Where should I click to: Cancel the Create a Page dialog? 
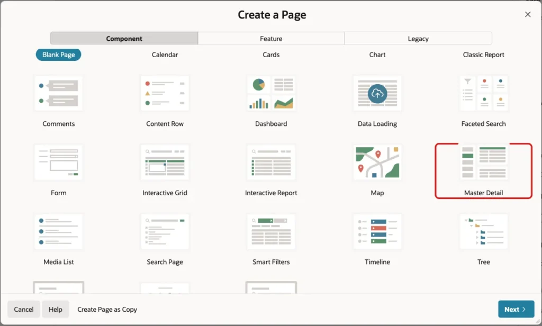tap(23, 309)
